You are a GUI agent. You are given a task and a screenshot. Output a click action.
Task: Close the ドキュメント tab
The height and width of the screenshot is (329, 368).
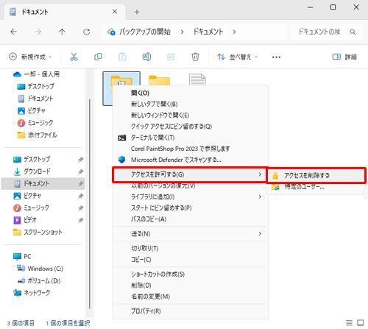(115, 12)
